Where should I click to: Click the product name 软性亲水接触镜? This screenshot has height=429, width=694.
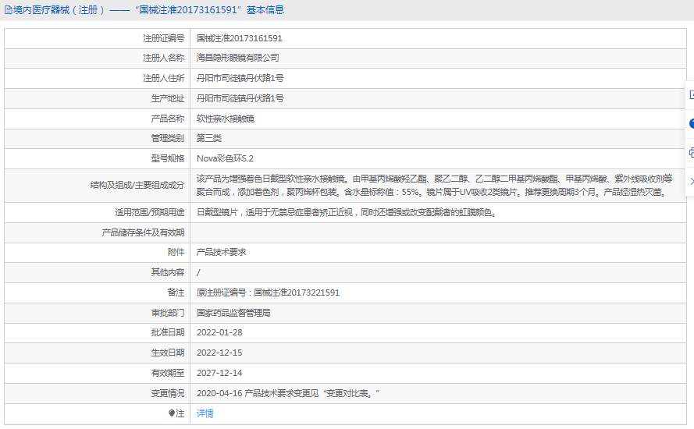(225, 119)
